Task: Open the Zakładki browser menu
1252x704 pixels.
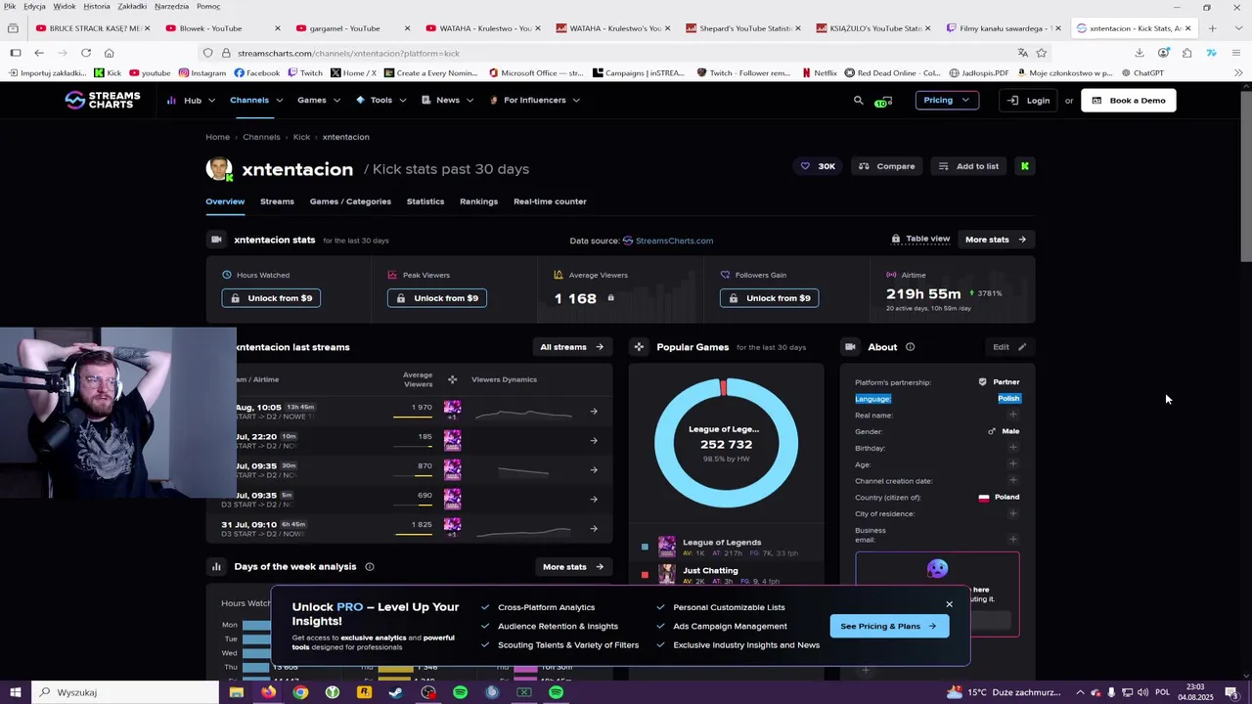Action: pos(132,6)
